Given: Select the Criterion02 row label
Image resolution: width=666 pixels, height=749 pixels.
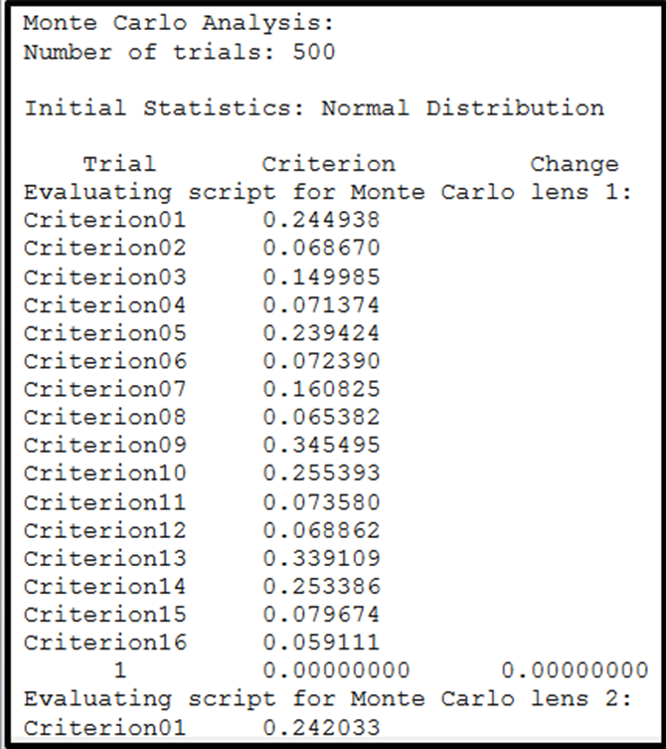Looking at the screenshot, I should [x=104, y=248].
